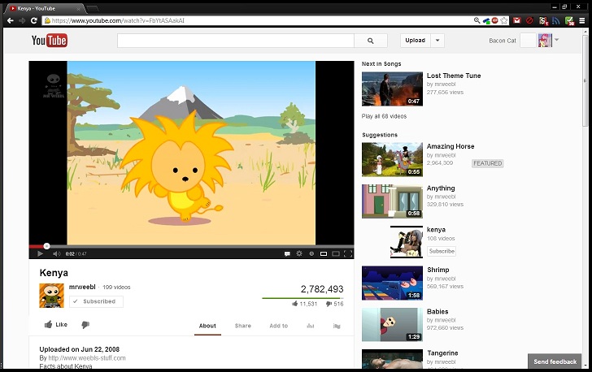This screenshot has height=372, width=592.
Task: Open the captions/annotations speech bubble in player
Action: [x=287, y=253]
